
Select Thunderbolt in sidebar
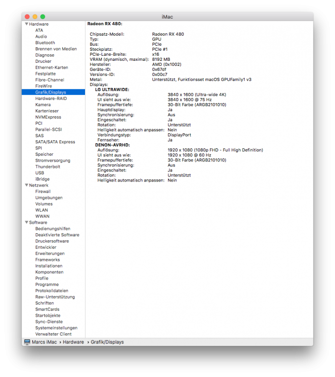click(x=48, y=166)
